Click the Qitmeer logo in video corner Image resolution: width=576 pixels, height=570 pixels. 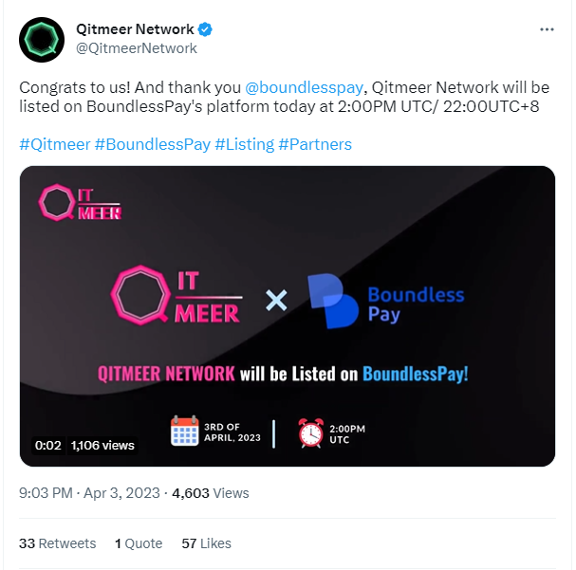click(80, 202)
